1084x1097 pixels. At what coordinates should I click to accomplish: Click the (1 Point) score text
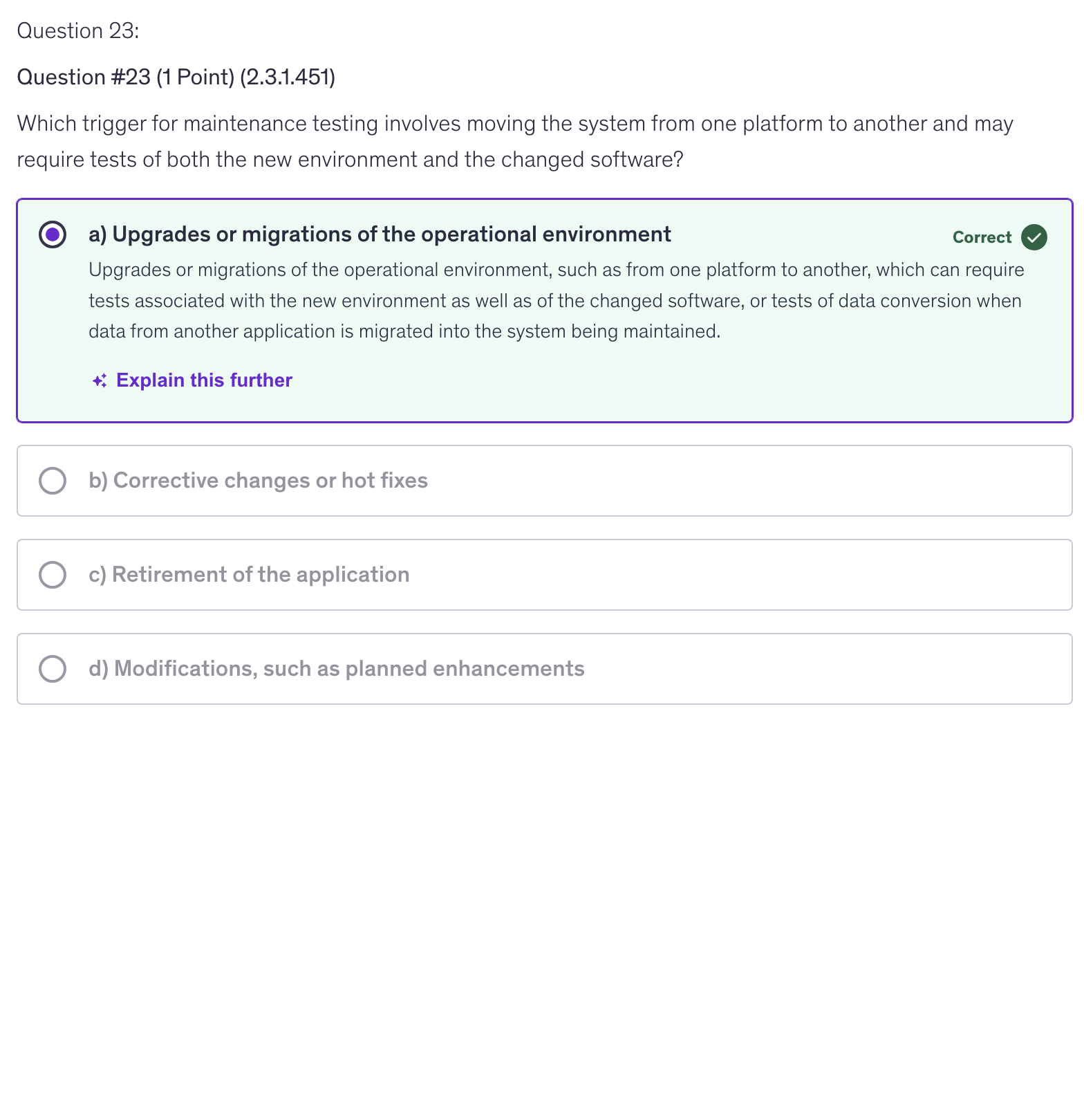[x=195, y=77]
